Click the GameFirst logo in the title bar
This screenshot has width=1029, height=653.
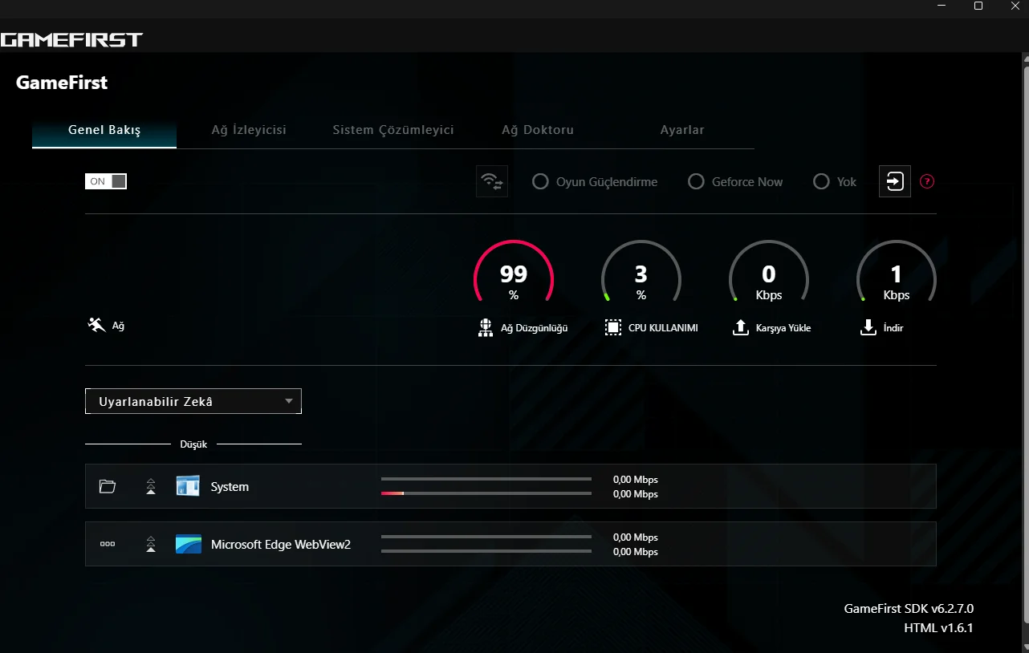point(71,39)
